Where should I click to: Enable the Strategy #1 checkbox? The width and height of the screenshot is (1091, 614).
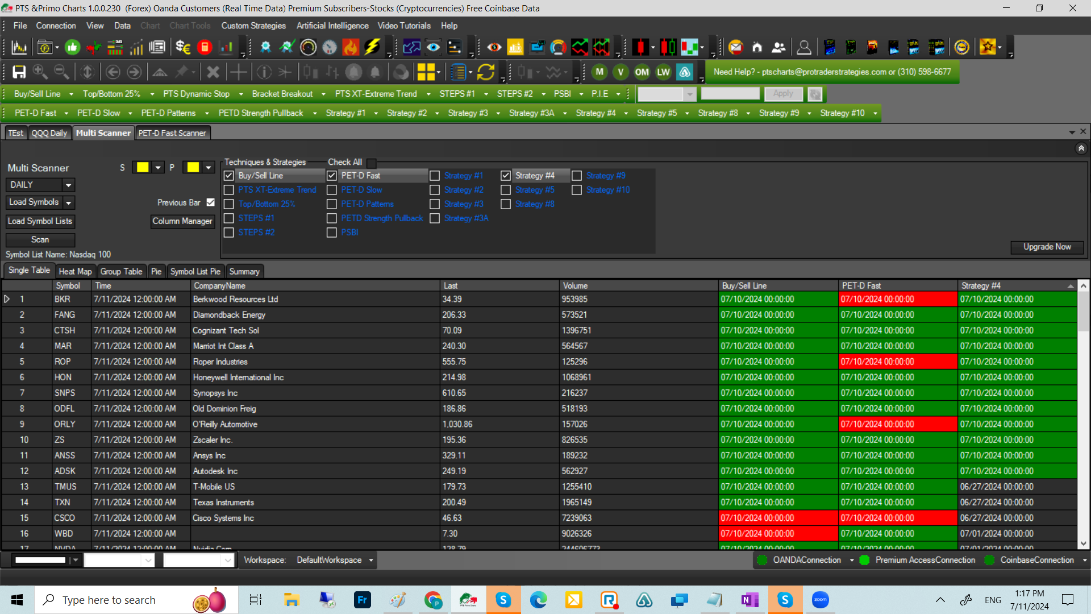[435, 176]
